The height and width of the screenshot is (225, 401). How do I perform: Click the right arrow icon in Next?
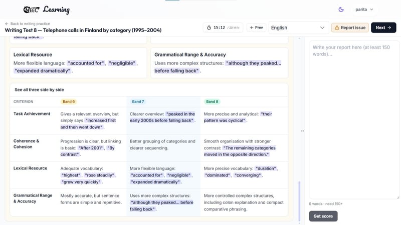(389, 27)
